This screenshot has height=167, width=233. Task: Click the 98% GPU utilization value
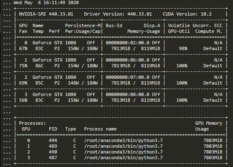[x=183, y=48]
